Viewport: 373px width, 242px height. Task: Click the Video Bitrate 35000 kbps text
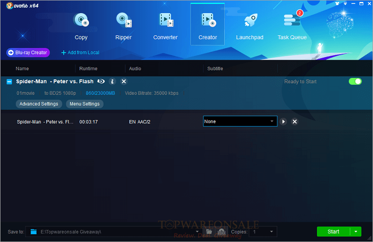coord(152,93)
